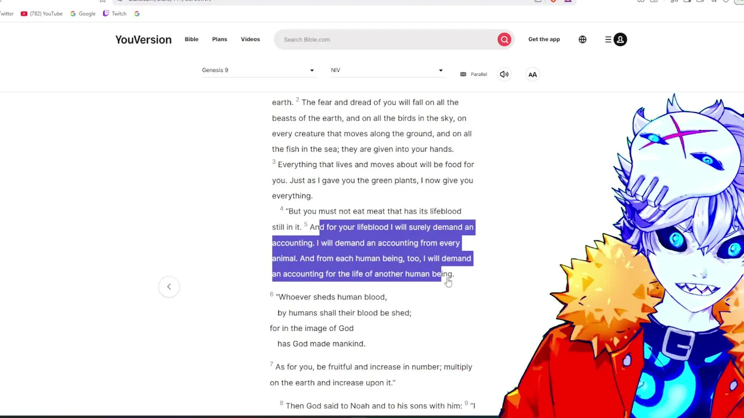Open the Videos nav link
The width and height of the screenshot is (744, 418).
pyautogui.click(x=251, y=39)
